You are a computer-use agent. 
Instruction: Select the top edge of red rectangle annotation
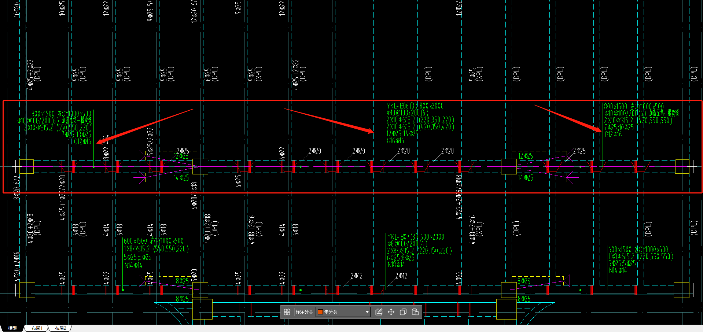pos(352,100)
